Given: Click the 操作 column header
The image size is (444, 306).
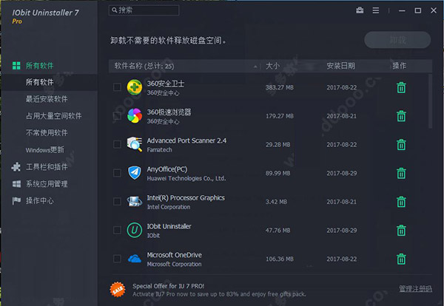Looking at the screenshot, I should (400, 66).
